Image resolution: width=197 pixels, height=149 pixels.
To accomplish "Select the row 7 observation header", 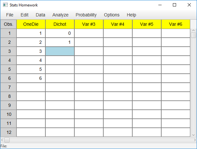I will pyautogui.click(x=8, y=87).
